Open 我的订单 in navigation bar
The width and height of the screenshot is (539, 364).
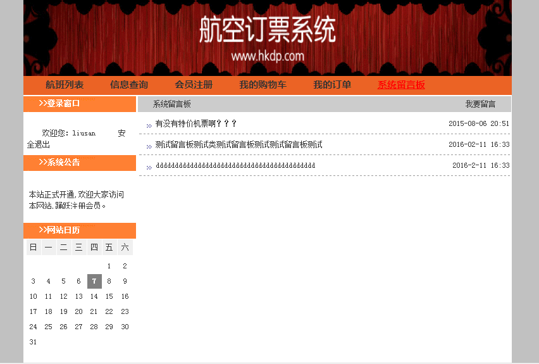pos(332,85)
